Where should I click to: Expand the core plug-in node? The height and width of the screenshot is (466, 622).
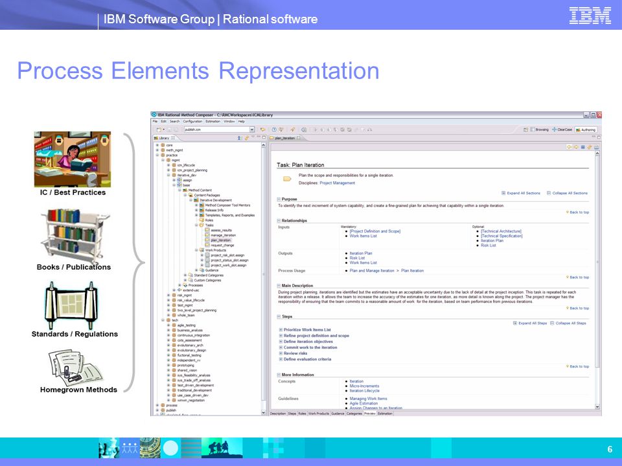[x=157, y=145]
